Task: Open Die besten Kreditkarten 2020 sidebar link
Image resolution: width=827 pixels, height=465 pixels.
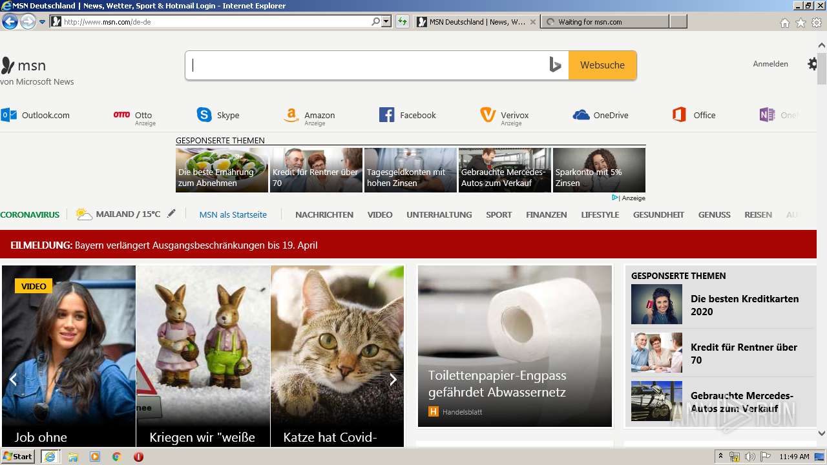Action: pyautogui.click(x=744, y=305)
